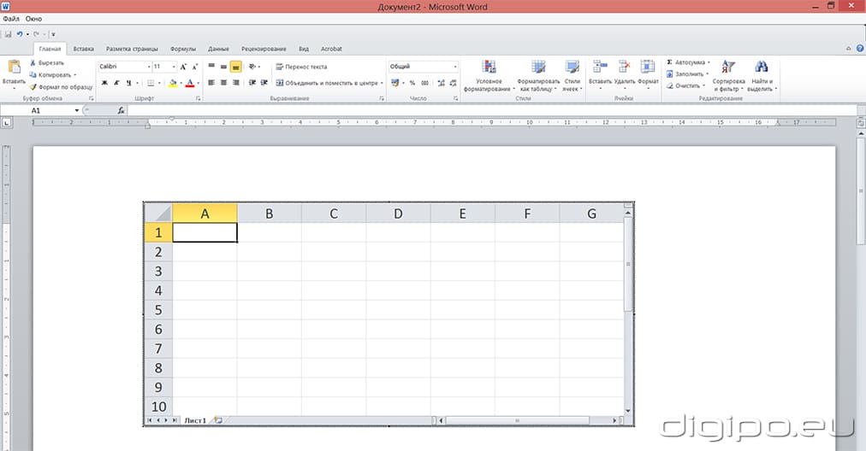866x451 pixels.
Task: Click the percent style icon
Action: point(412,83)
